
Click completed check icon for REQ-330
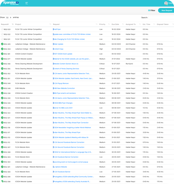2,98
